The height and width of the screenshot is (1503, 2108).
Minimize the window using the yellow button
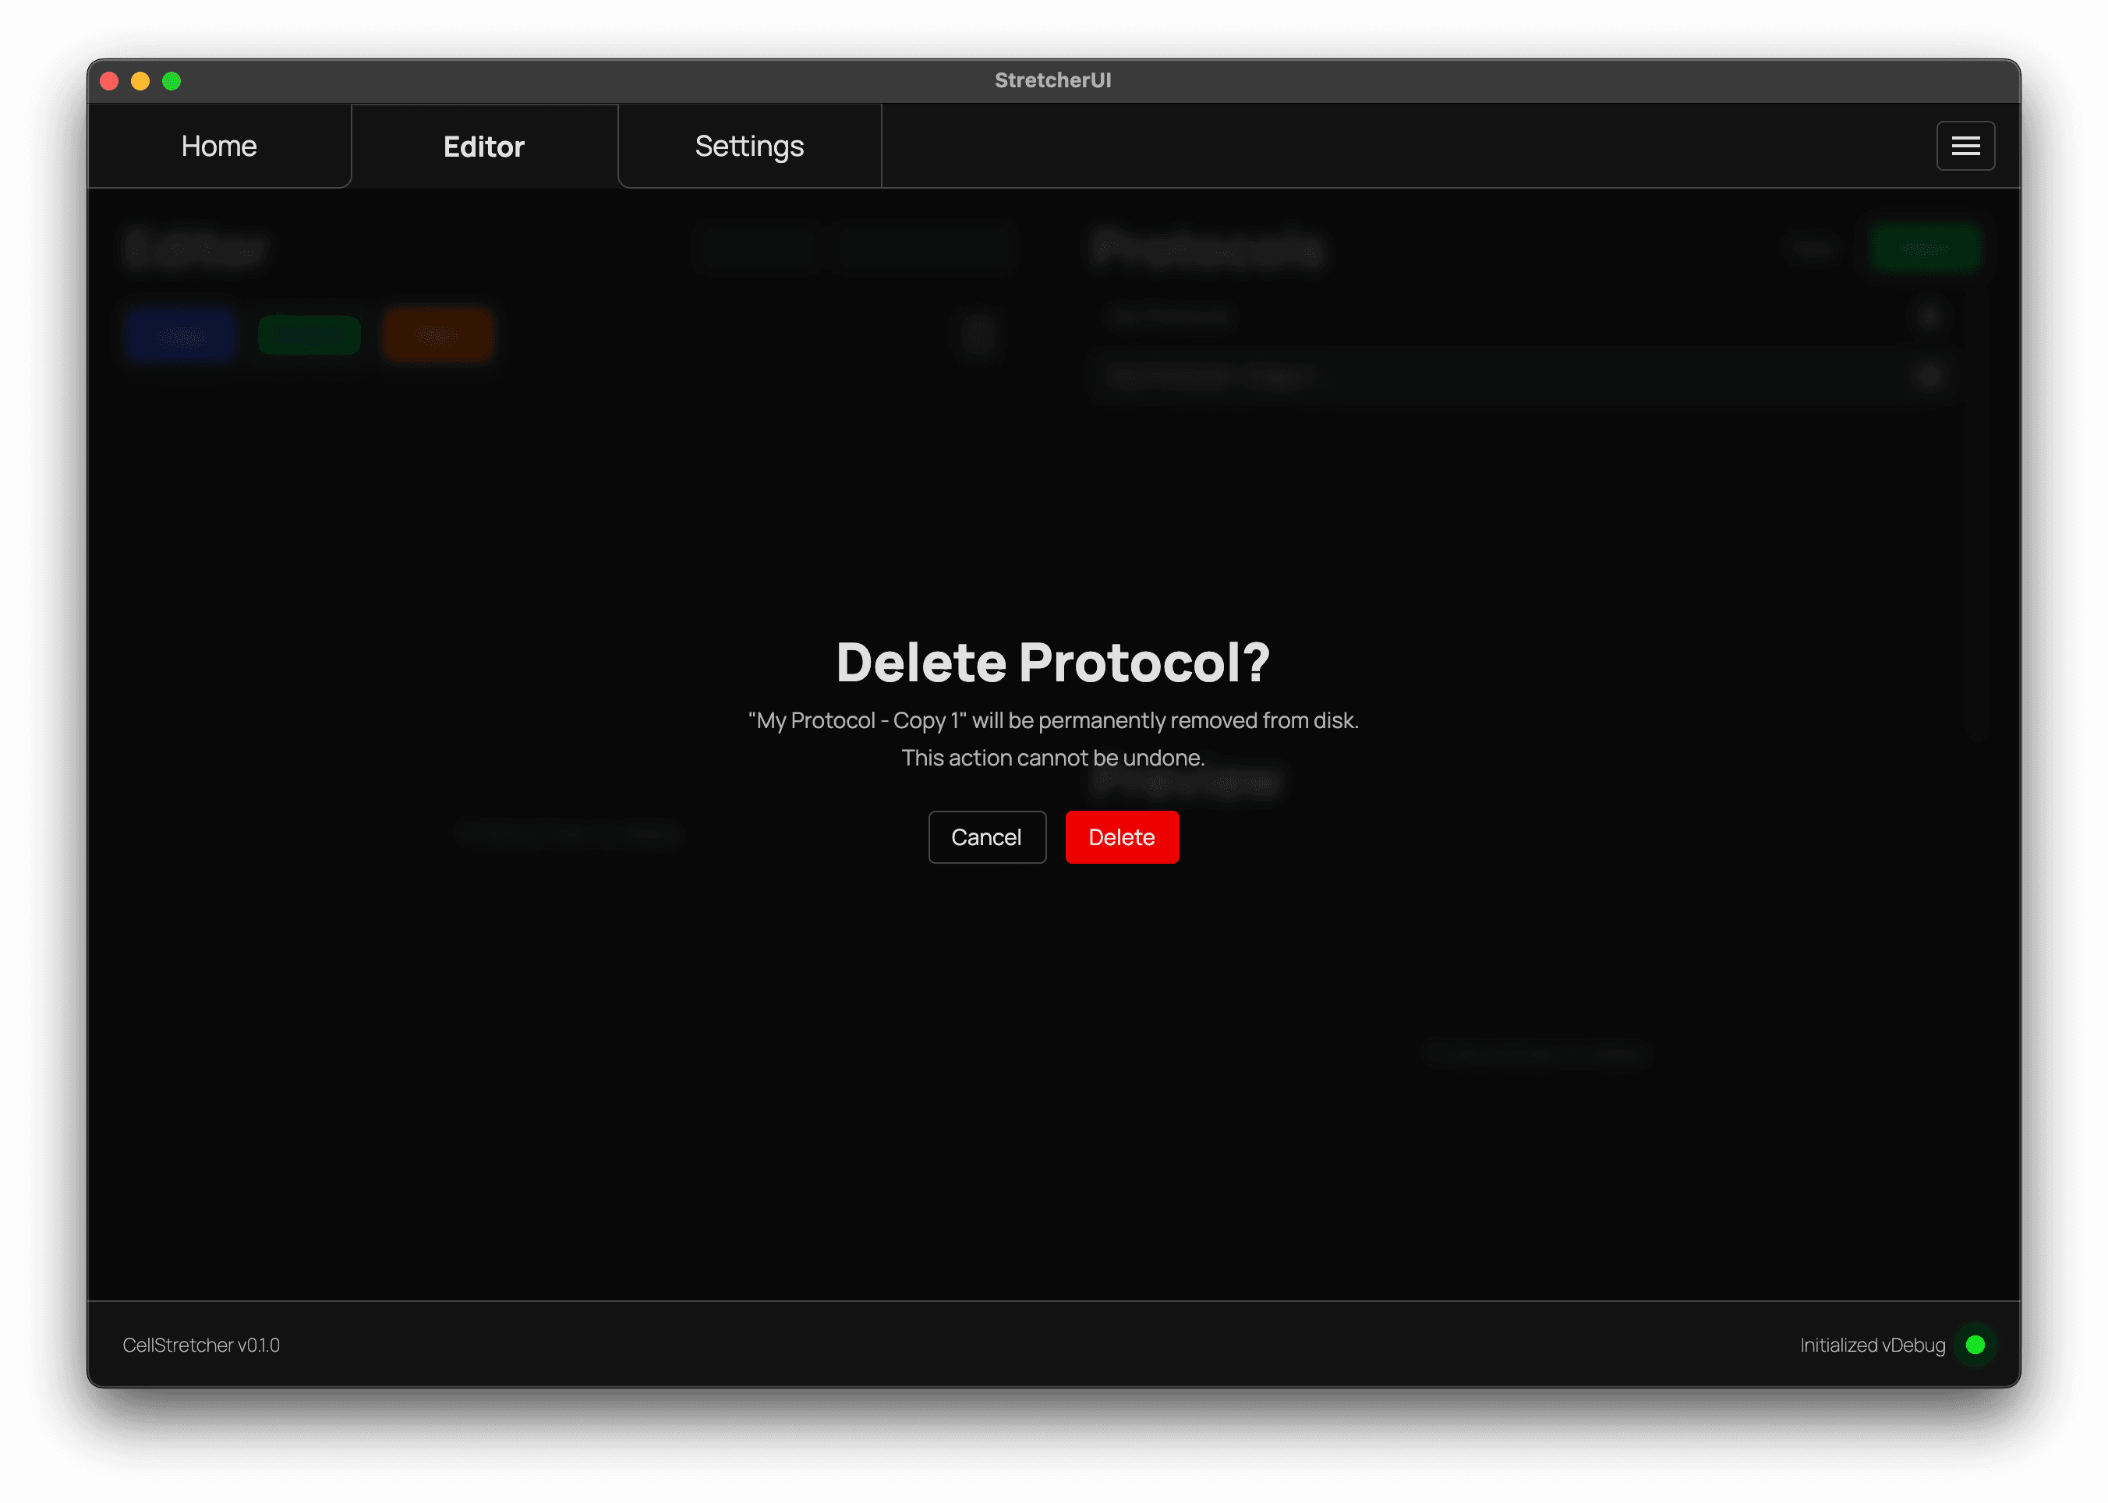[140, 80]
